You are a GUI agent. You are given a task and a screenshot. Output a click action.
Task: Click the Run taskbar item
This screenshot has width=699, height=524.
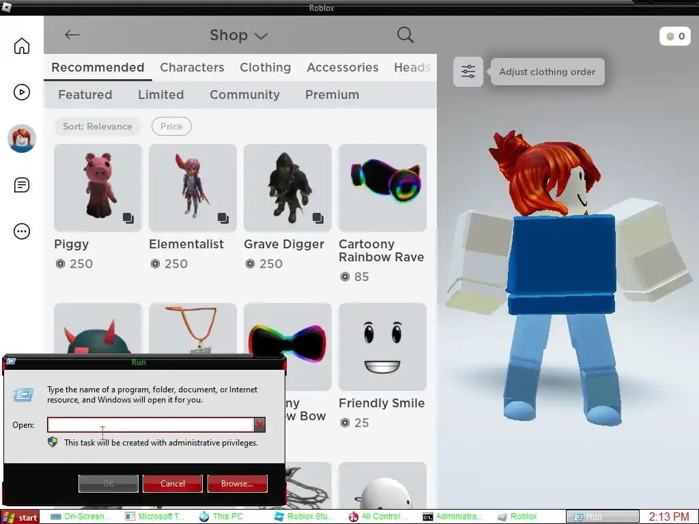coord(602,517)
